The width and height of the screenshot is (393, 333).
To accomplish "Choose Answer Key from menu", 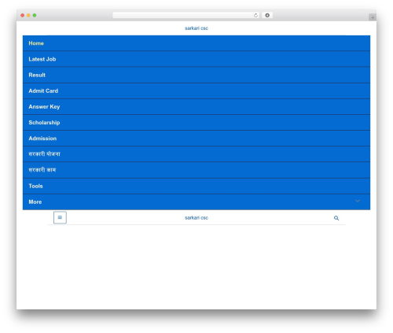I will pyautogui.click(x=196, y=107).
